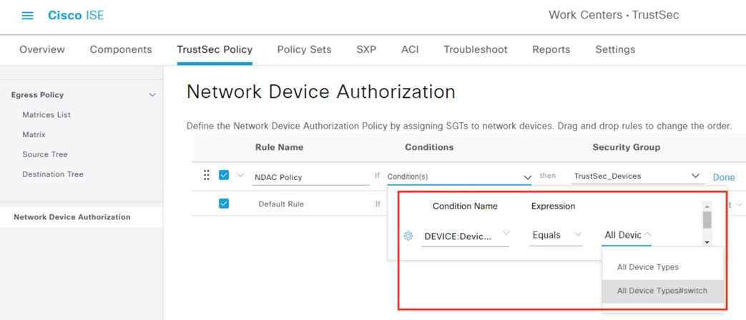Choose All Device Types#switch option

pyautogui.click(x=663, y=291)
